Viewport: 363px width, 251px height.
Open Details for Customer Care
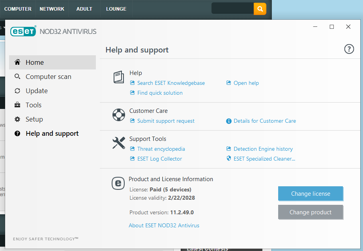pyautogui.click(x=265, y=121)
